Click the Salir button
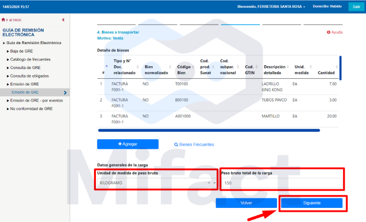The height and width of the screenshot is (222, 366). 356,7
